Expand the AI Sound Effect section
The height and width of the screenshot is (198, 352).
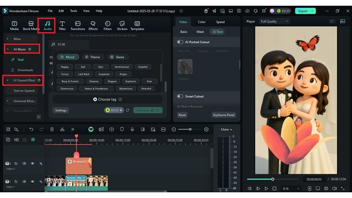[7, 80]
